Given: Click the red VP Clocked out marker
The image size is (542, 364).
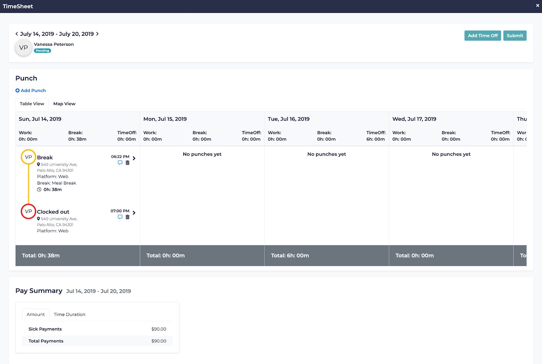Looking at the screenshot, I should [28, 212].
